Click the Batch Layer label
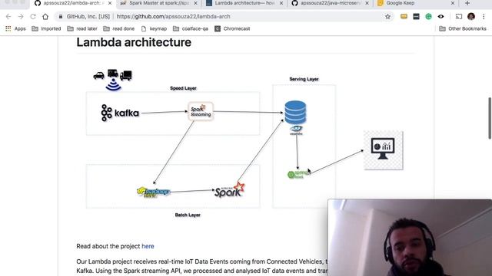Viewport: 492px width, 276px height. [188, 215]
